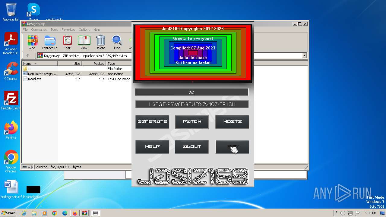Select the Skype desktop shortcut

pyautogui.click(x=33, y=12)
